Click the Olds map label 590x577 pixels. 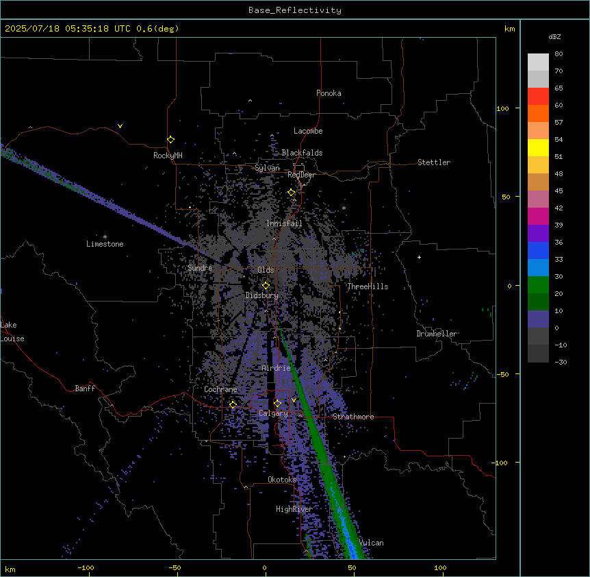(266, 270)
